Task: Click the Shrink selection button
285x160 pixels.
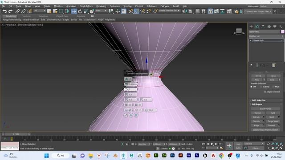Action: point(258,76)
